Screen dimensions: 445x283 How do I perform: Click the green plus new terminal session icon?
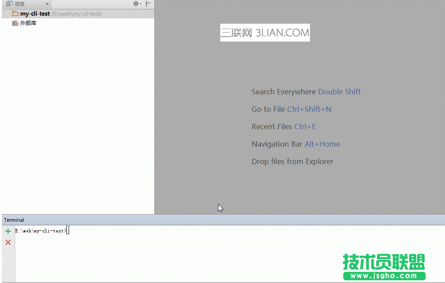click(x=8, y=231)
